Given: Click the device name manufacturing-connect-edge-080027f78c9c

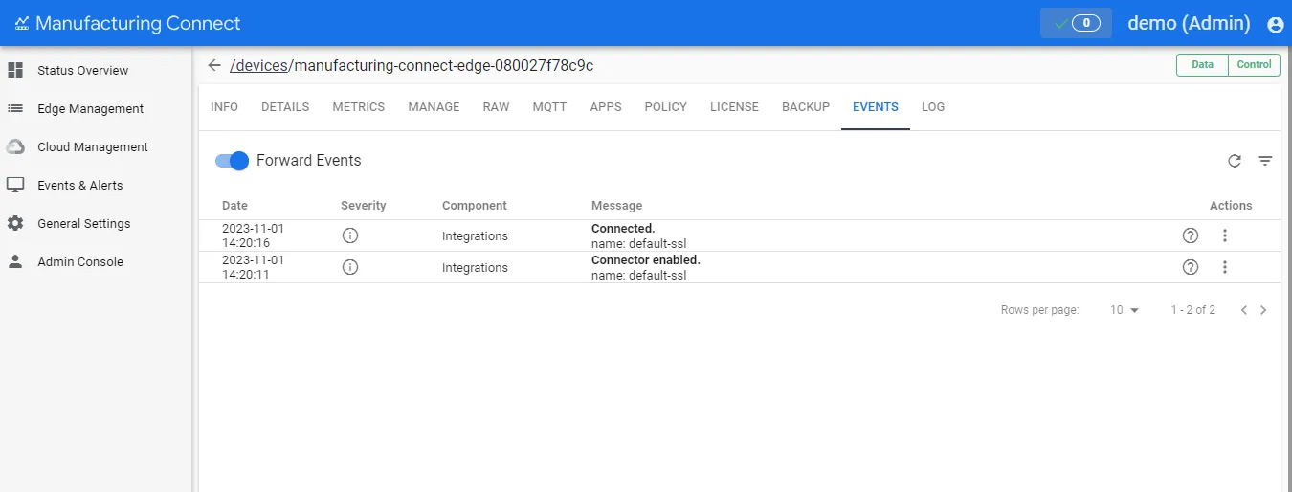Looking at the screenshot, I should 444,65.
